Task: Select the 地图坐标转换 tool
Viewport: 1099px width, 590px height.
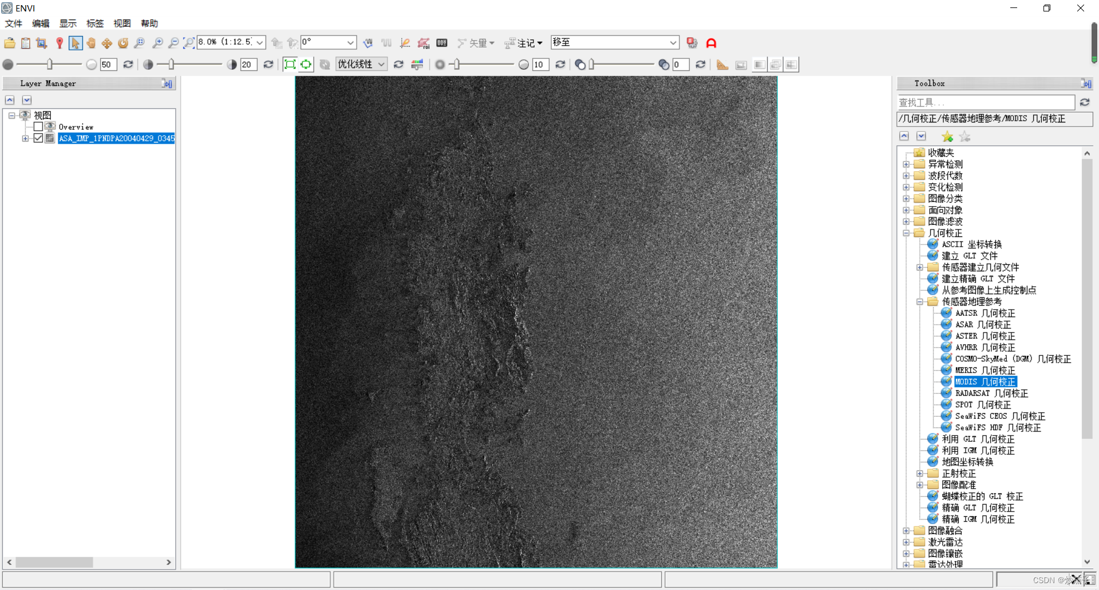Action: pos(967,462)
